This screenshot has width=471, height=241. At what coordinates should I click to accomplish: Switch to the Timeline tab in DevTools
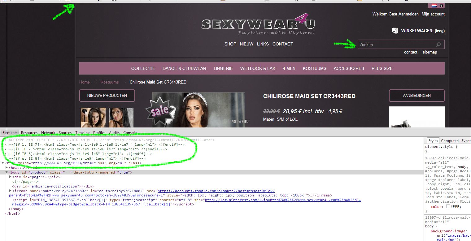click(82, 133)
